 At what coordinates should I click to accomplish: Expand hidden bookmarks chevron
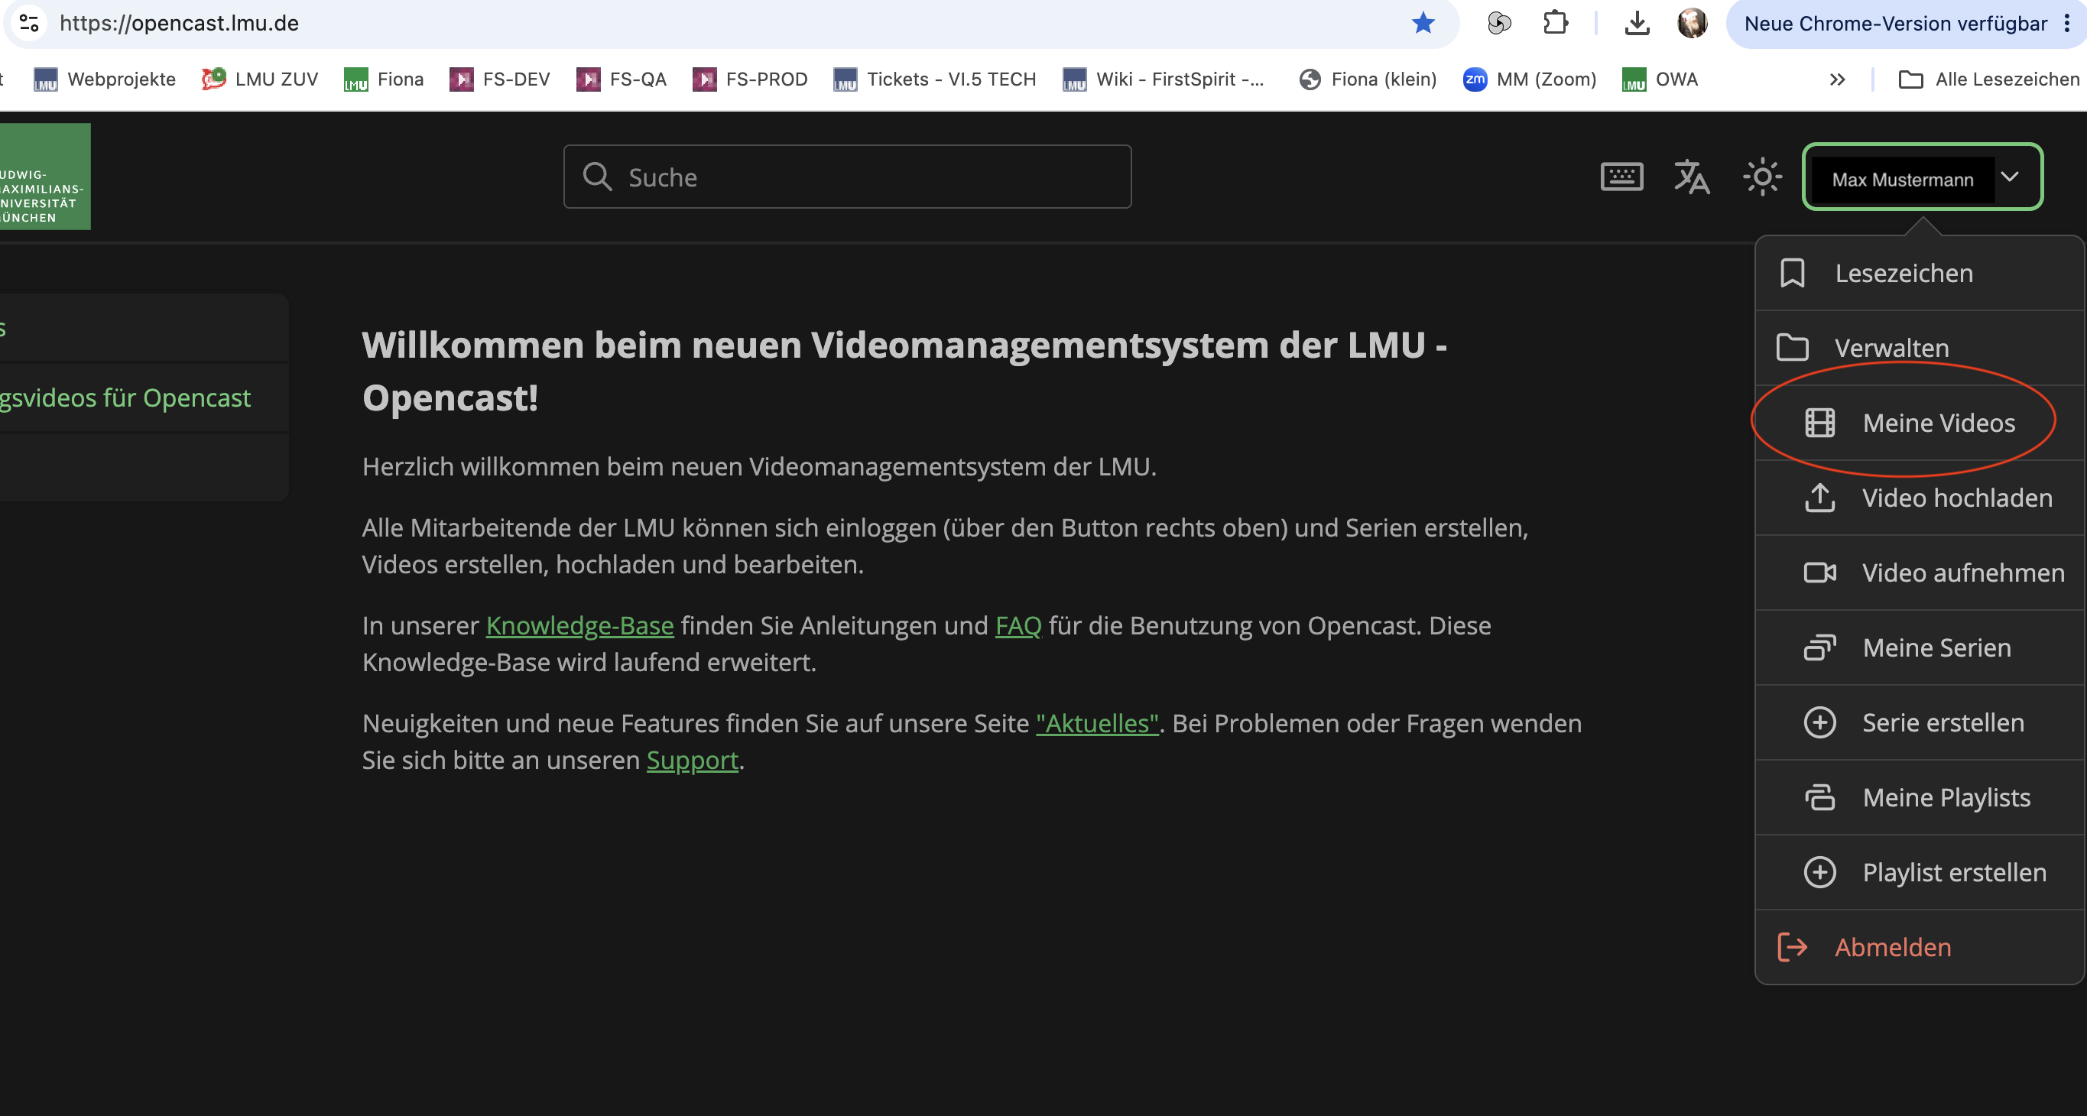[x=1837, y=79]
